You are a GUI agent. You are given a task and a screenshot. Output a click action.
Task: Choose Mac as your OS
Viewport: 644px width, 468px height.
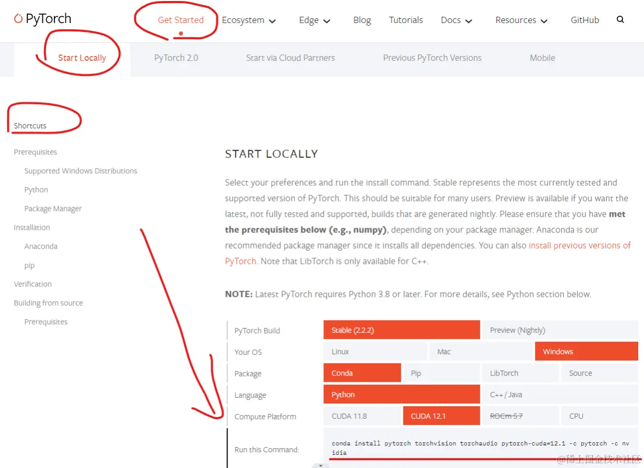coord(481,351)
